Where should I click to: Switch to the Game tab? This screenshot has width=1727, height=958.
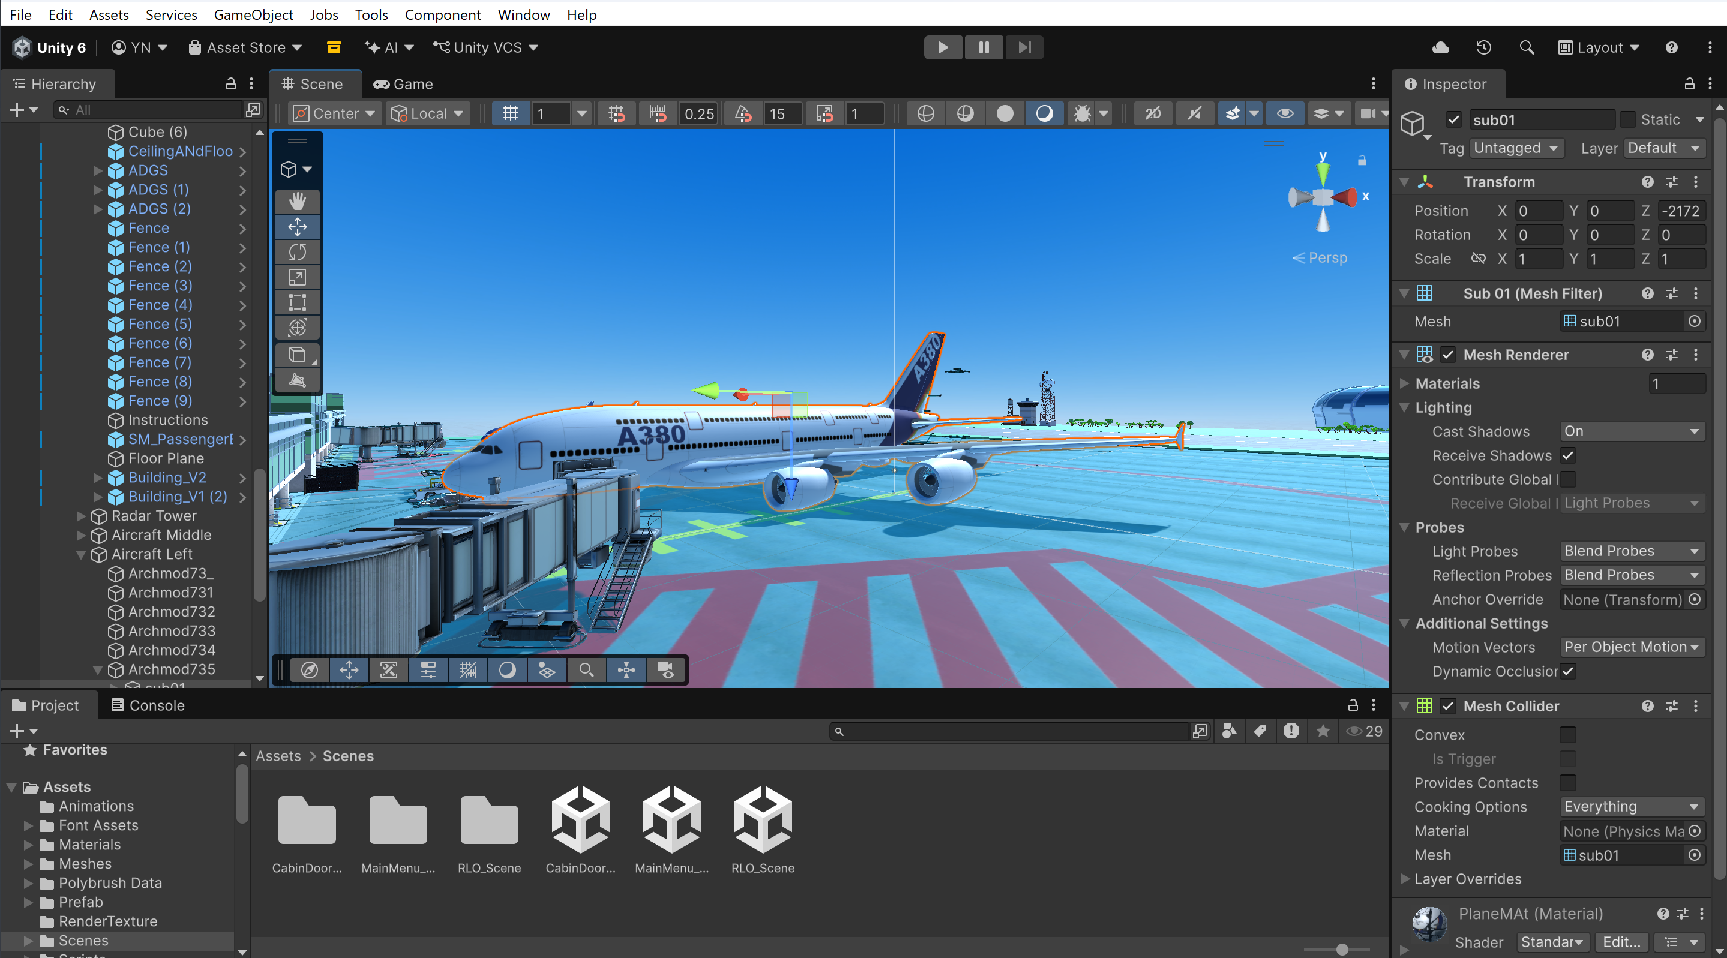click(403, 84)
